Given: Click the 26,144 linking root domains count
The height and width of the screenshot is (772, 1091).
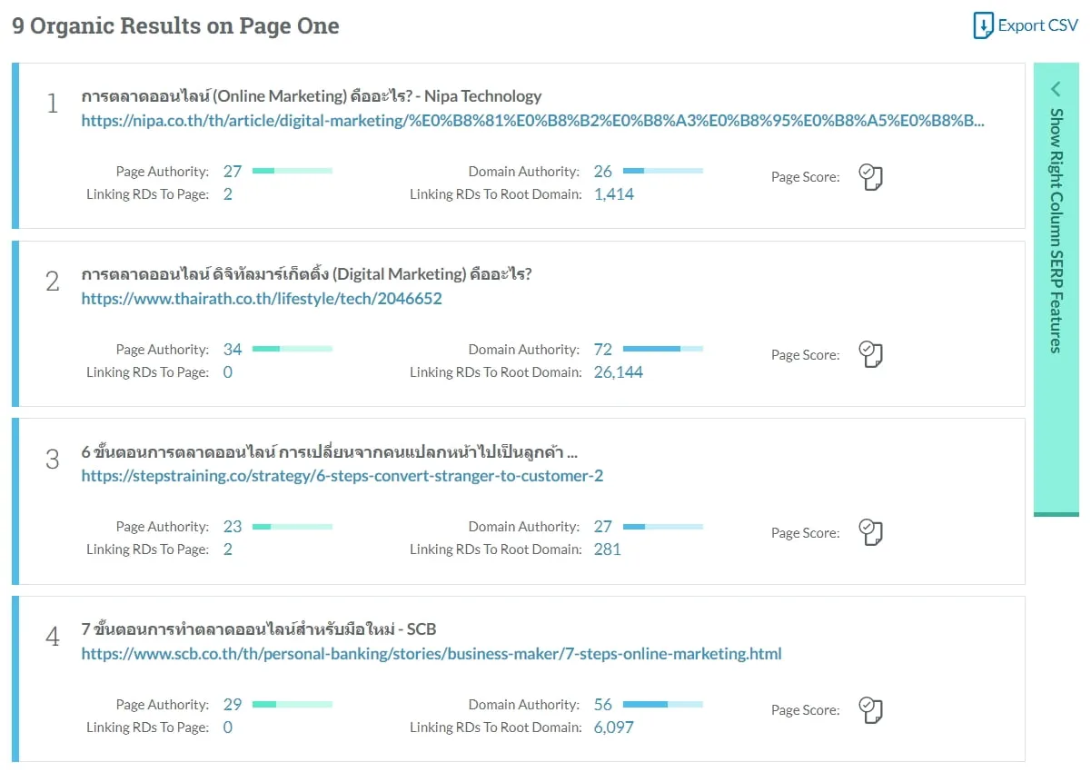Looking at the screenshot, I should (618, 371).
